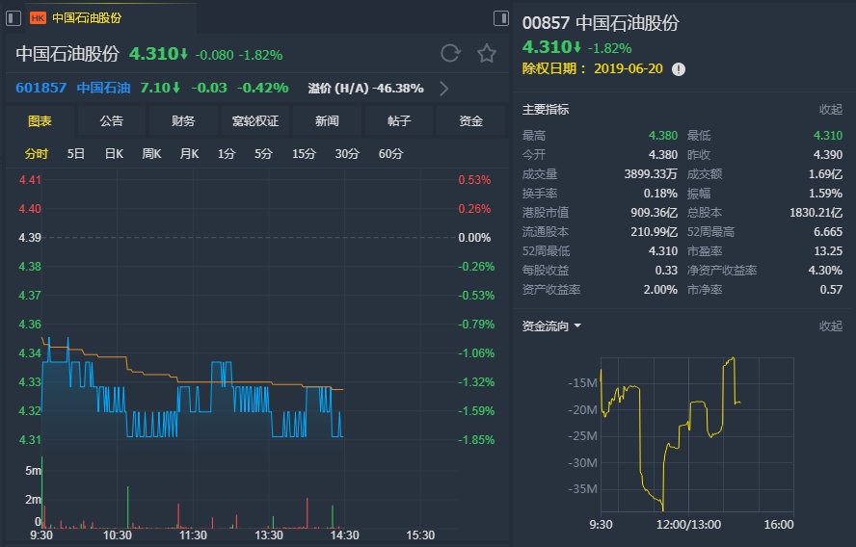The width and height of the screenshot is (856, 547).
Task: Choose the 60分 chart interval
Action: click(390, 154)
